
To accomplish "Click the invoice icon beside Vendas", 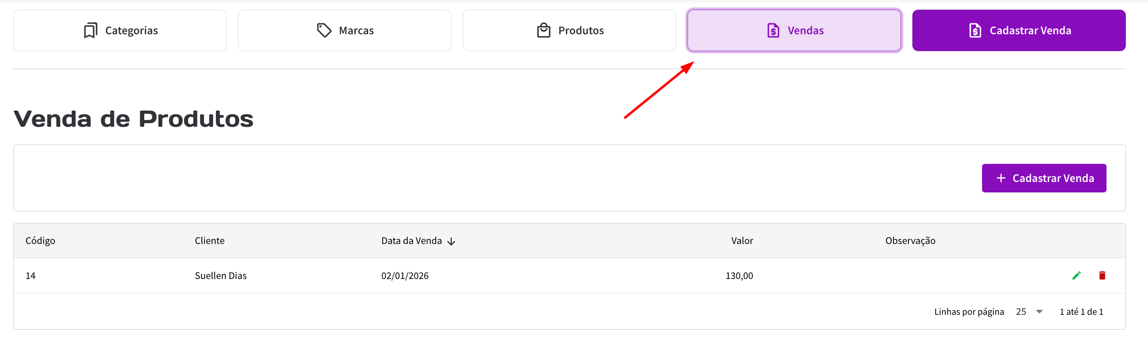I will tap(773, 31).
